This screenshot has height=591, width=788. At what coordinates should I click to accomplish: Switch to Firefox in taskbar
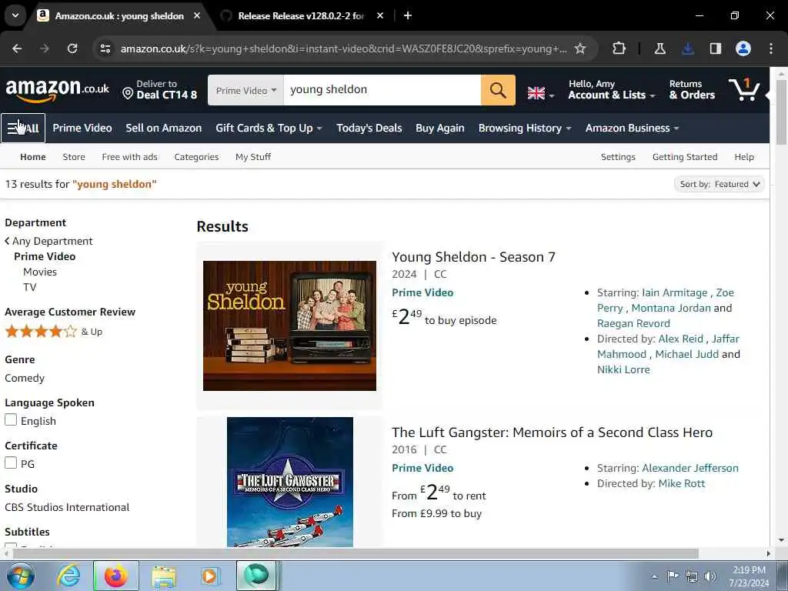[115, 576]
